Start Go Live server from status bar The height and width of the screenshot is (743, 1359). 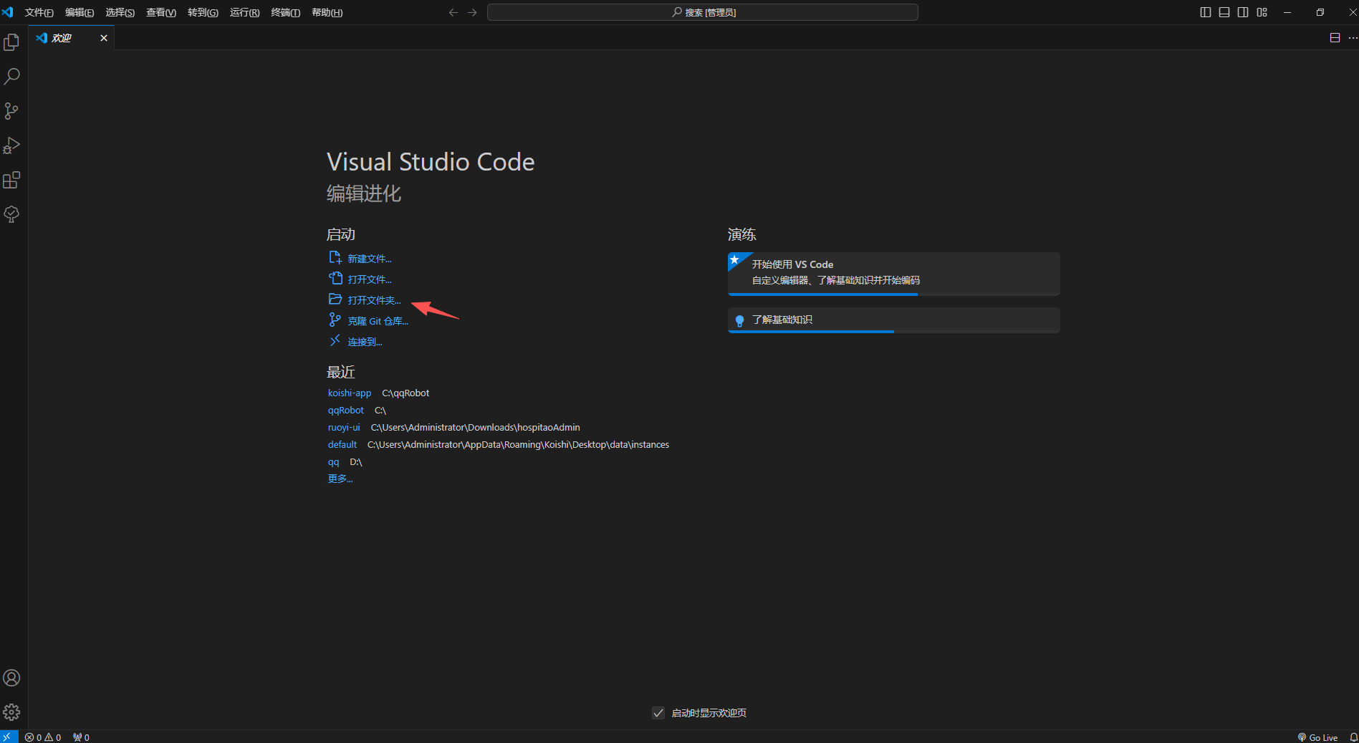pos(1317,737)
